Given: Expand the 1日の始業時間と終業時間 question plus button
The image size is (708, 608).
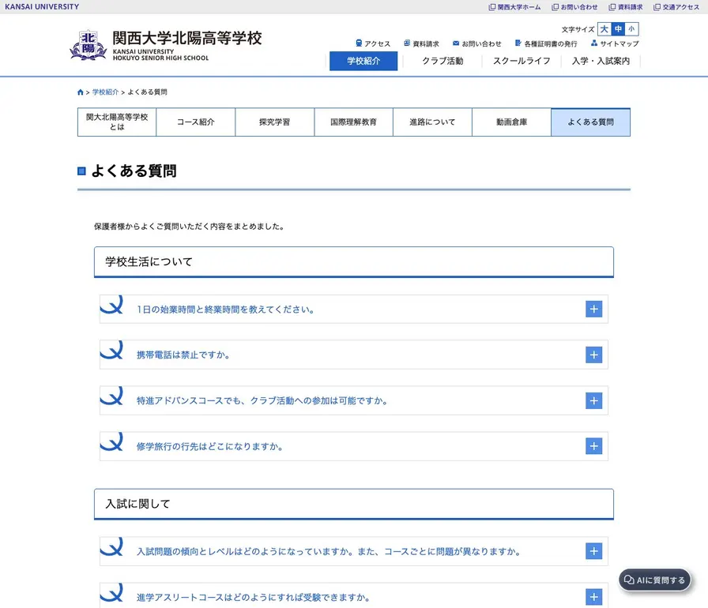Looking at the screenshot, I should 593,309.
